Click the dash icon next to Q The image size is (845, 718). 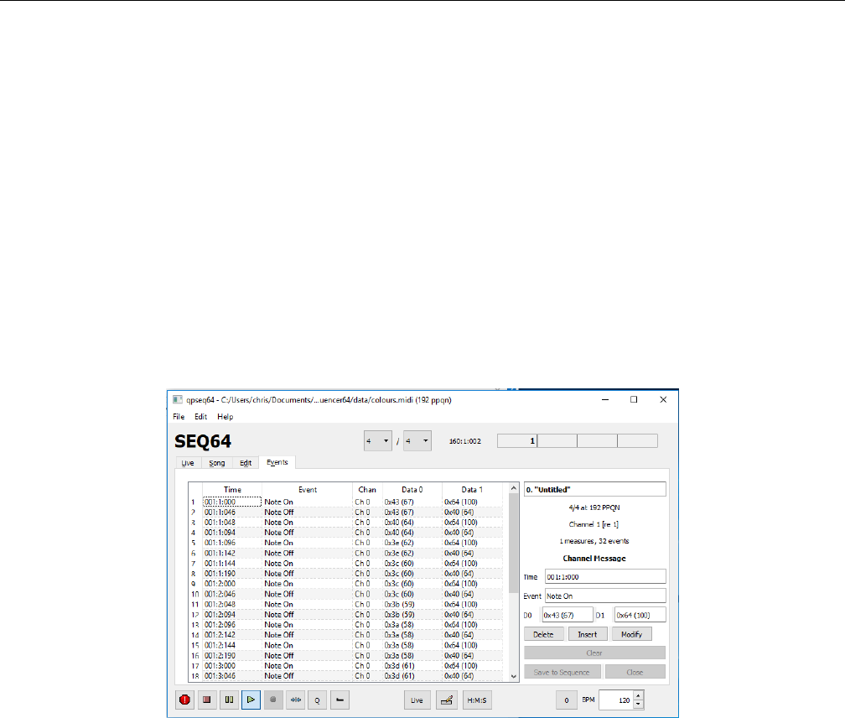pos(340,700)
